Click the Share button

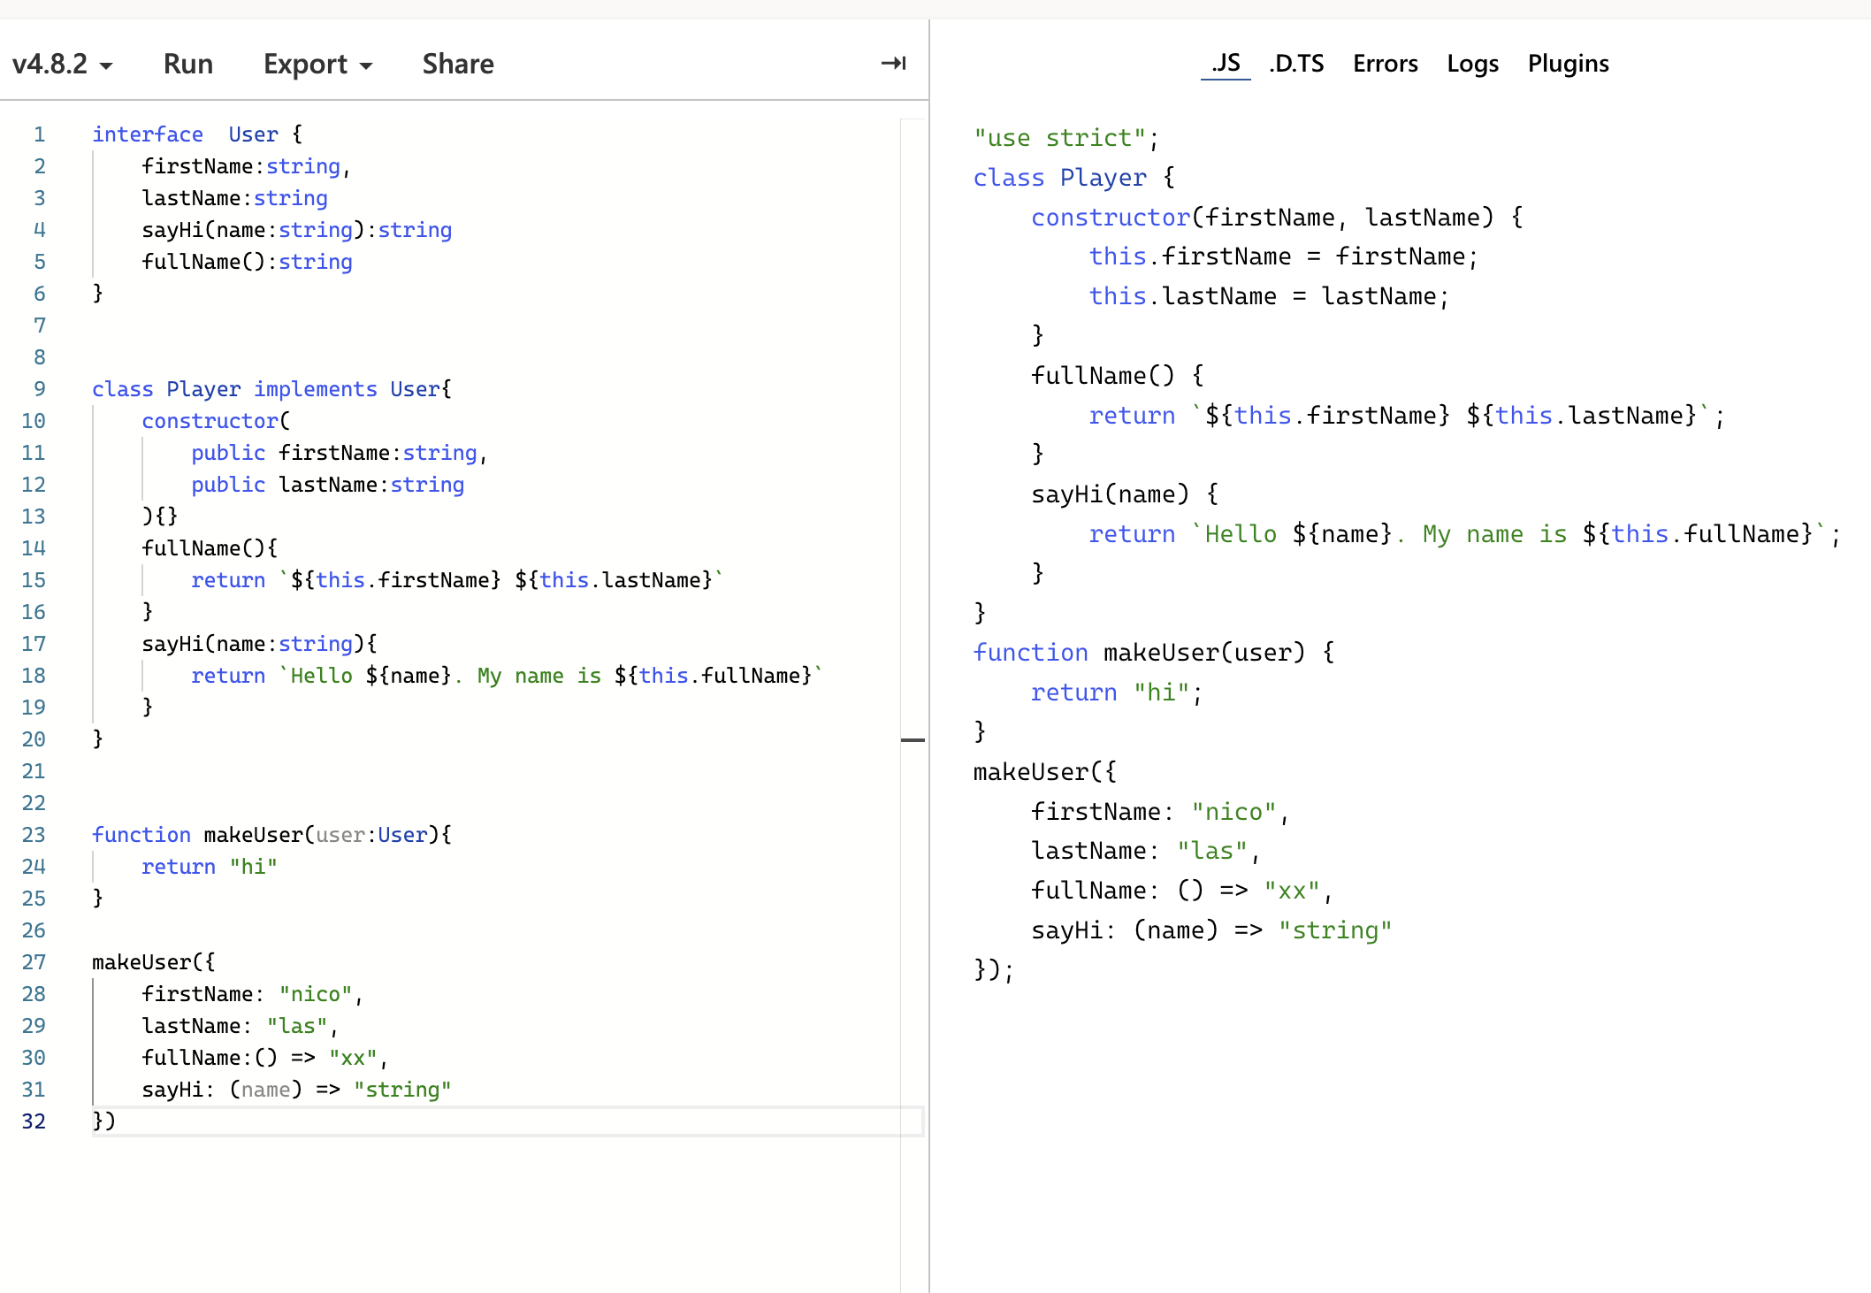click(457, 65)
